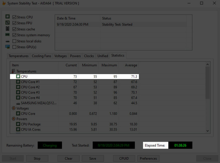Click the Current column header
220x163 pixels.
68,65
